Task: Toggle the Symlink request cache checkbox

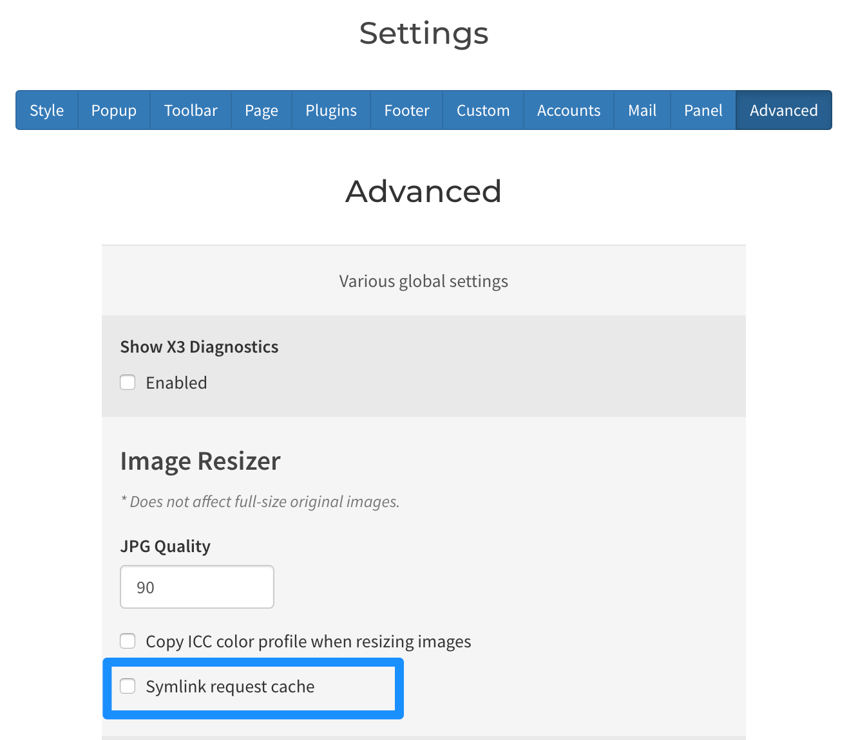Action: pos(128,686)
